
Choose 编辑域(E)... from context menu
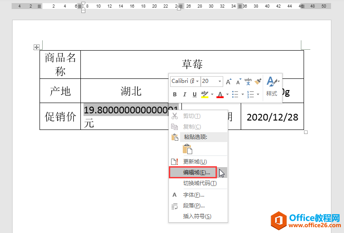(x=196, y=173)
